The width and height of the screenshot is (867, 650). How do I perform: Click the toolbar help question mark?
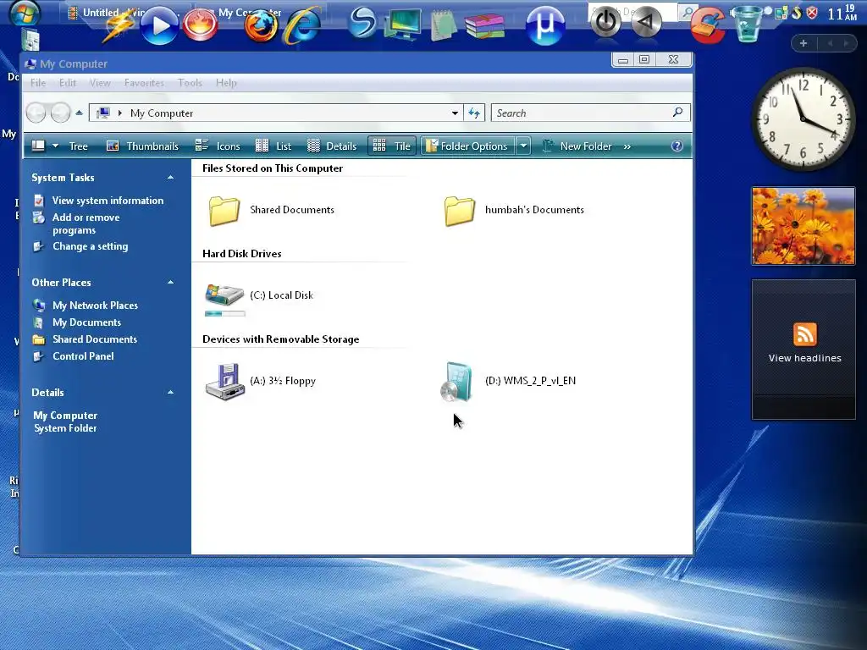pos(676,146)
